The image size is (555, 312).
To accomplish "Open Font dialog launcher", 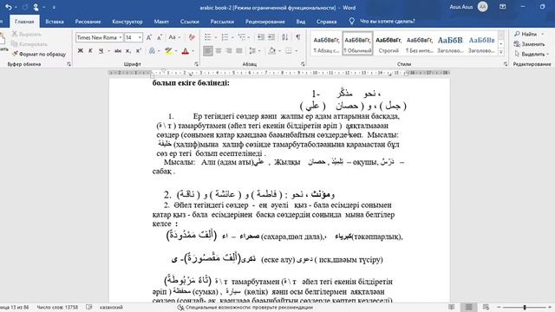I will (x=197, y=64).
